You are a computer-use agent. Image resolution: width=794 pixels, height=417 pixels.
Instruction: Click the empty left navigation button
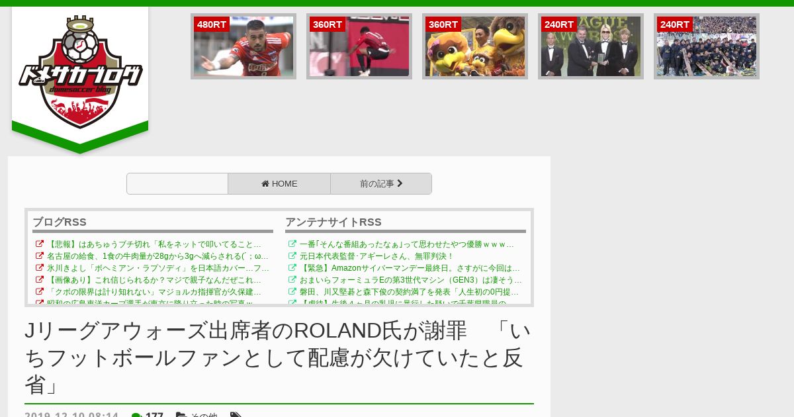click(x=177, y=184)
